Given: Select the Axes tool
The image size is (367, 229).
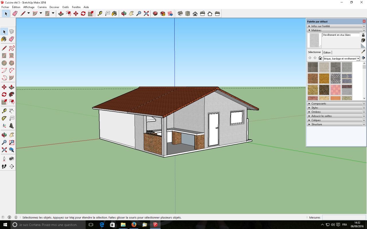Looking at the screenshot, I should coord(4,126).
